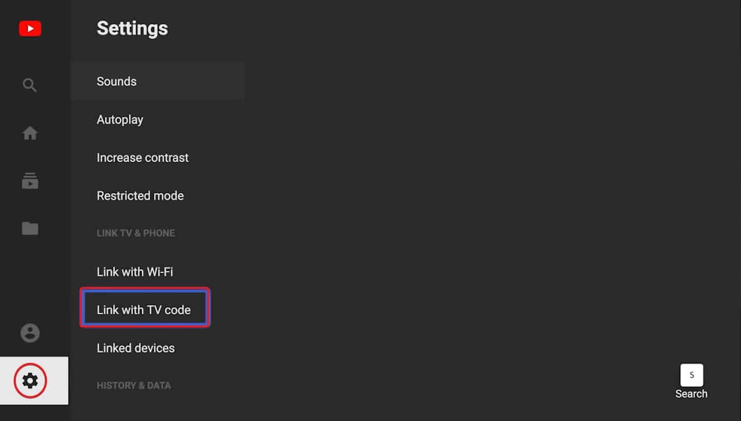Click the account profile icon
This screenshot has height=421, width=741.
point(30,333)
